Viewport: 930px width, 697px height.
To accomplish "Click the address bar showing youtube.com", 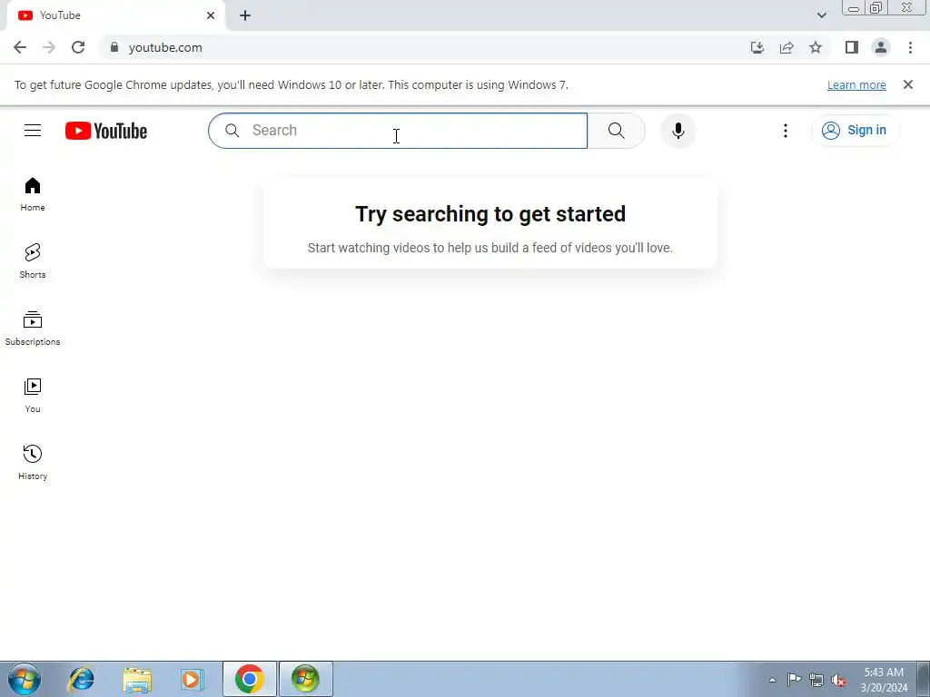I will pos(427,47).
